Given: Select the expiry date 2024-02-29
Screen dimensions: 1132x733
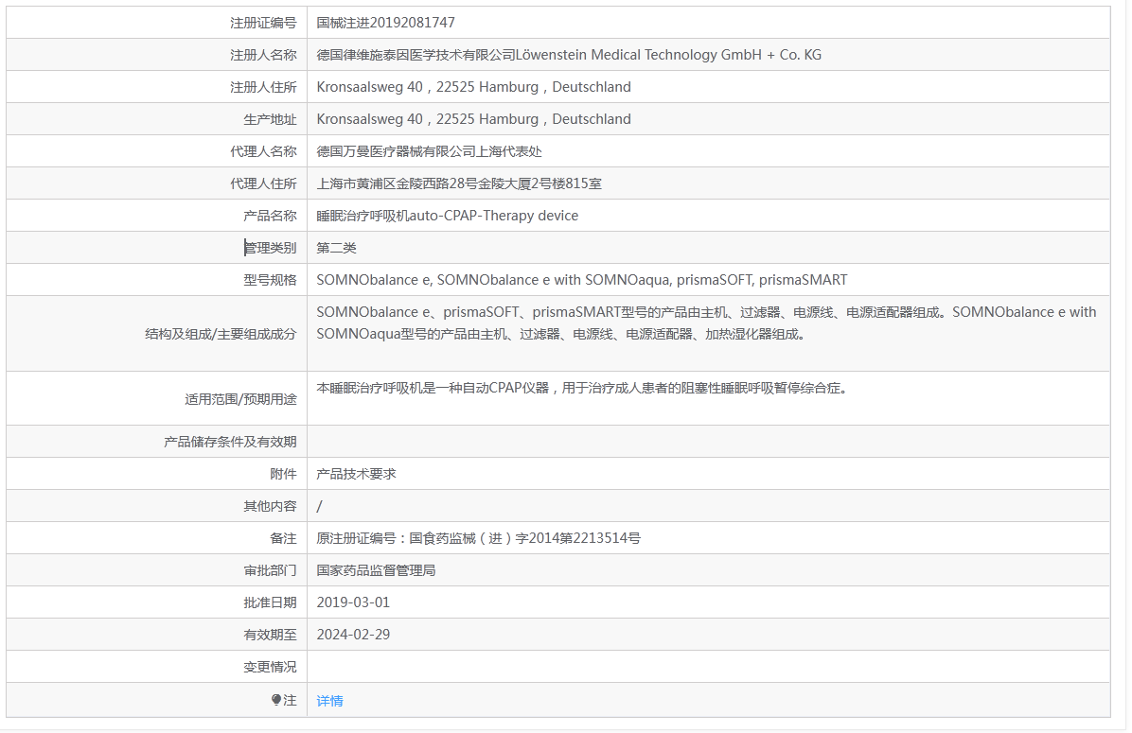Looking at the screenshot, I should click(x=353, y=635).
